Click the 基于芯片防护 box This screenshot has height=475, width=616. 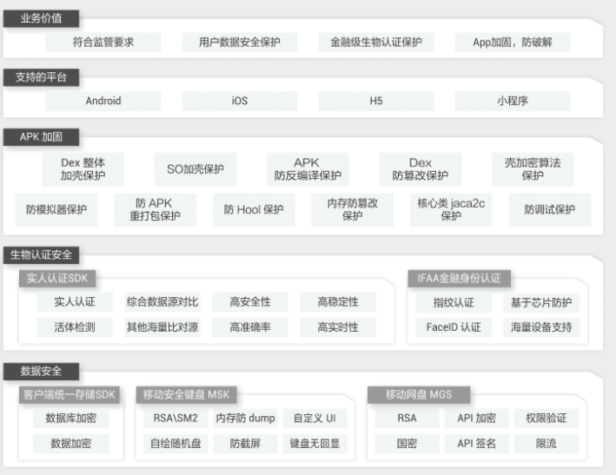[541, 303]
